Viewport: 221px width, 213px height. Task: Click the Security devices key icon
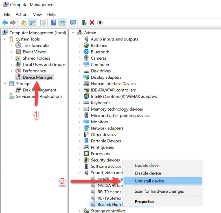87,160
